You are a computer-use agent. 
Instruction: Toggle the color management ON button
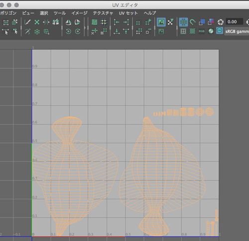click(220, 31)
